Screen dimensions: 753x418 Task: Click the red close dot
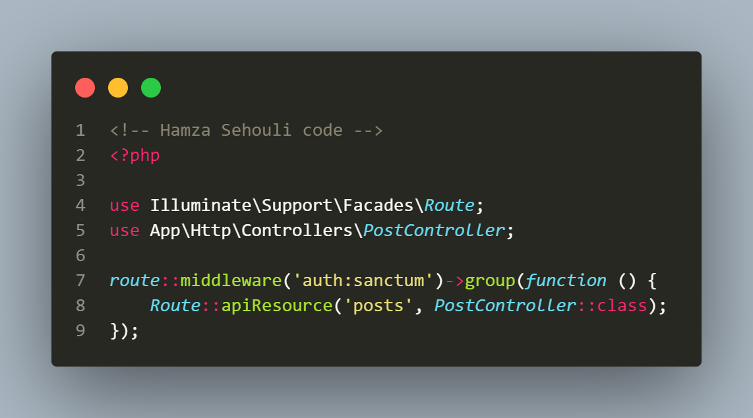[x=85, y=88]
